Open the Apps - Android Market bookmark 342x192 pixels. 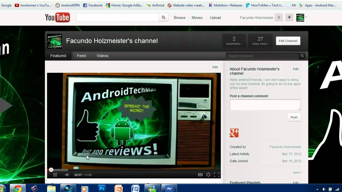coord(317,5)
